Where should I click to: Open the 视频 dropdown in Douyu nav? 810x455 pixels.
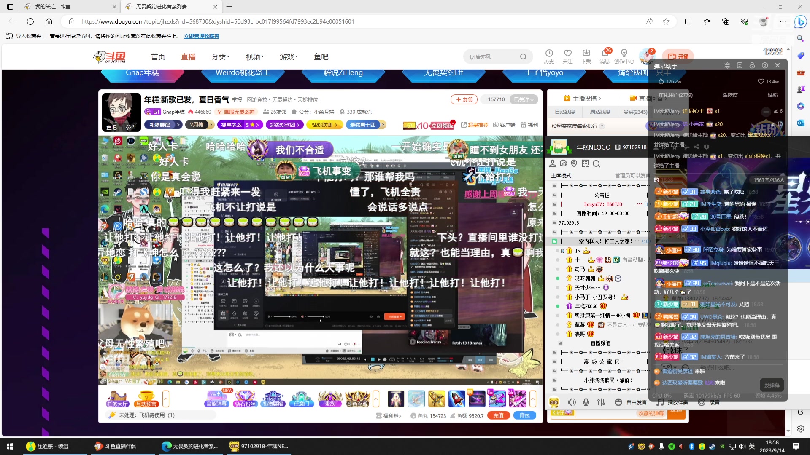[255, 57]
